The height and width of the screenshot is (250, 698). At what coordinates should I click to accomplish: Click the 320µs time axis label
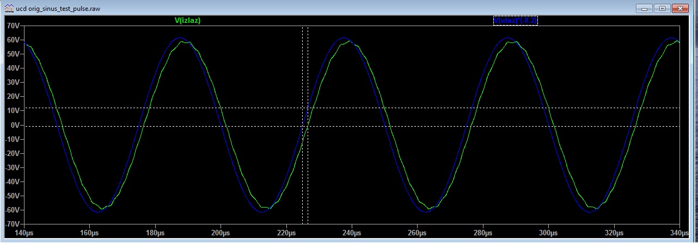[614, 233]
